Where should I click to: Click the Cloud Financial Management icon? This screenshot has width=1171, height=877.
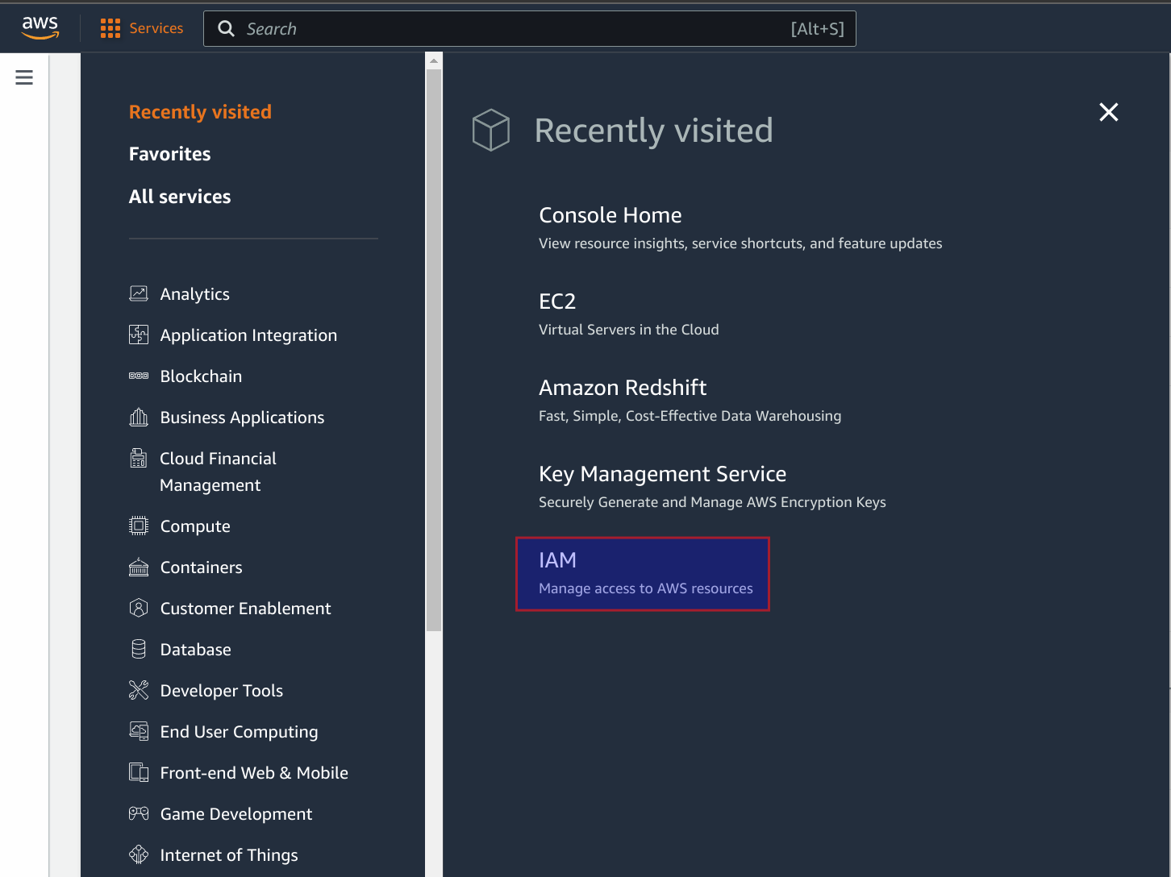139,458
